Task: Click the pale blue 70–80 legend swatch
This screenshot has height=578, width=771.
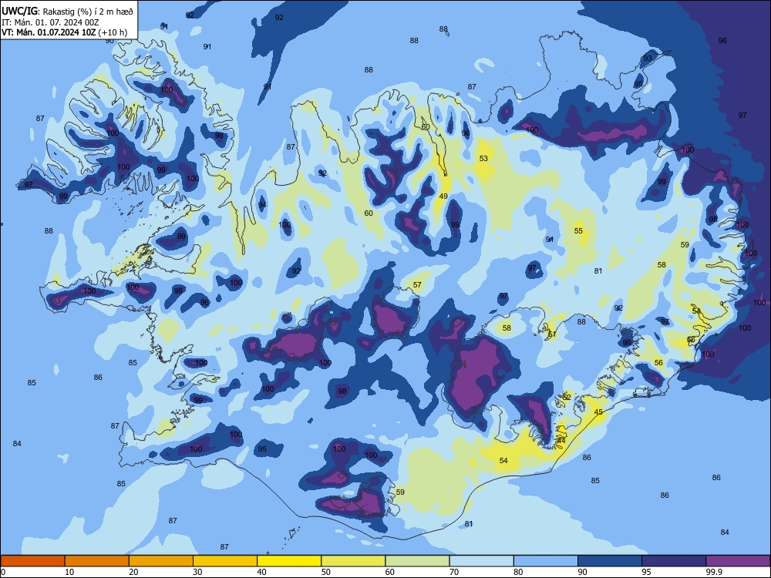Action: pos(481,561)
